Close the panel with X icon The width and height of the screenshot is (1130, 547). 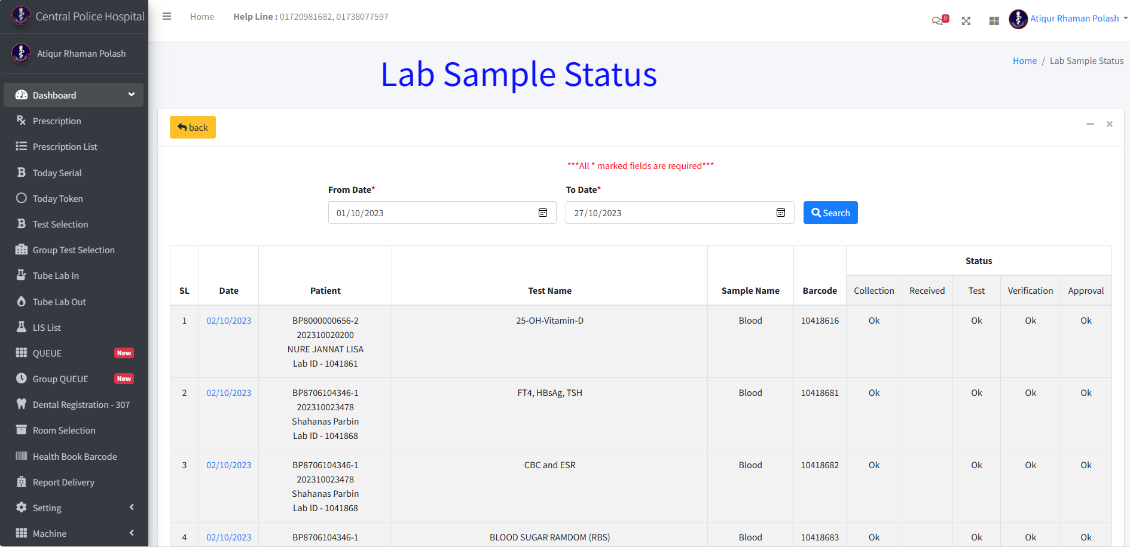[x=1110, y=124]
